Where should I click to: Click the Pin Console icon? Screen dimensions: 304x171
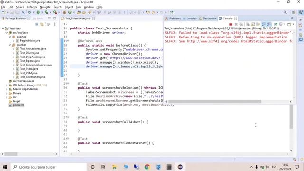click(275, 24)
